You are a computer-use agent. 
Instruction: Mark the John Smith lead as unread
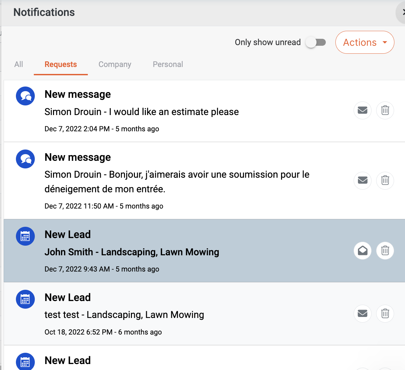[x=362, y=251]
